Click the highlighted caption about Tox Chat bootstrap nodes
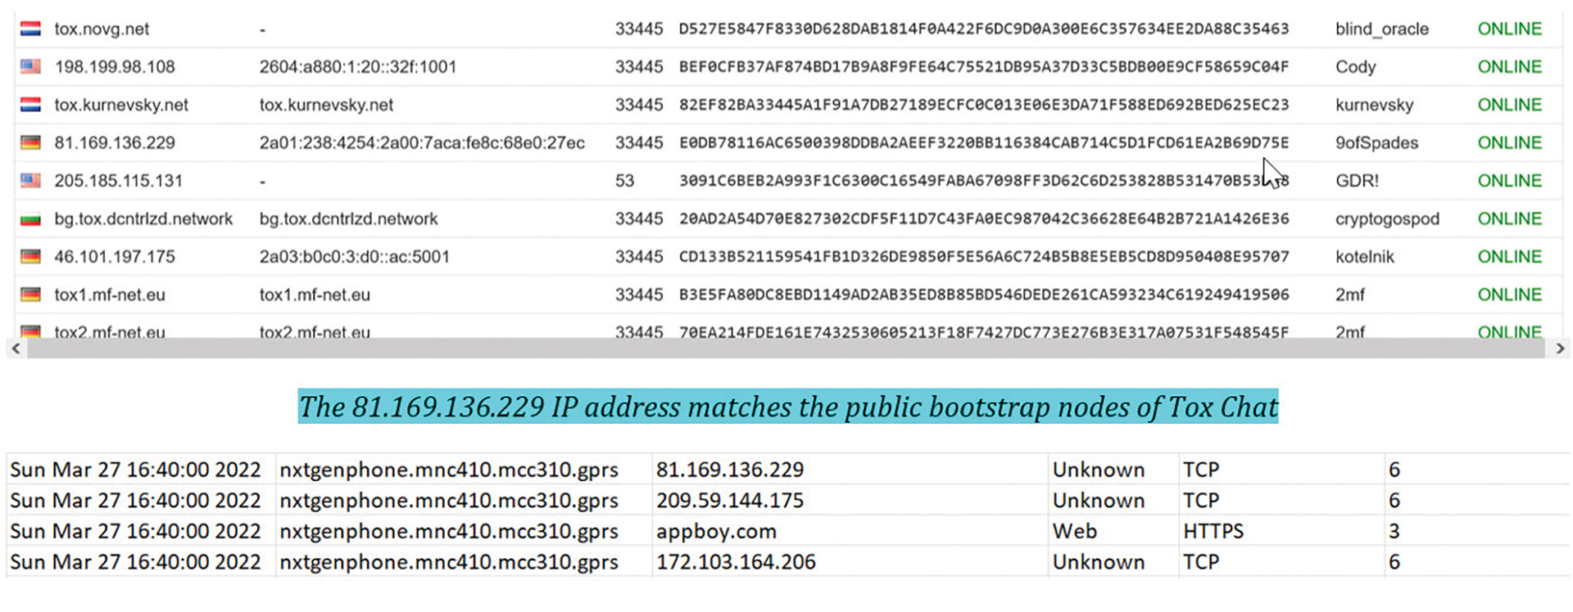The image size is (1573, 612). coord(788,407)
